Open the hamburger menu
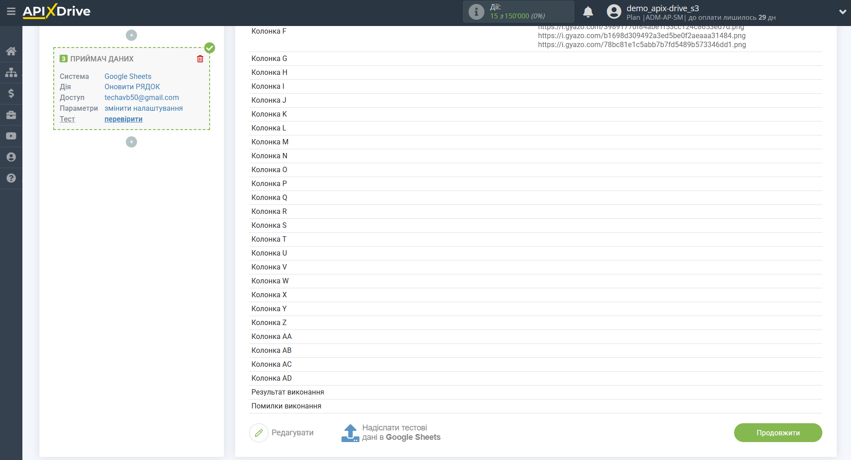 tap(11, 11)
